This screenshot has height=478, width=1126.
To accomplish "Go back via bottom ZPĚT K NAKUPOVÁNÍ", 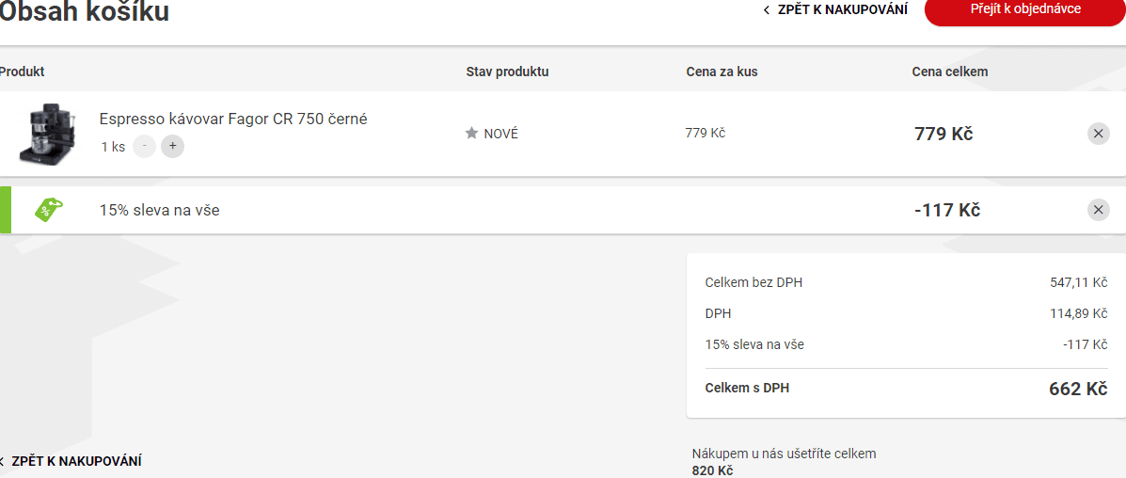I will (x=71, y=461).
